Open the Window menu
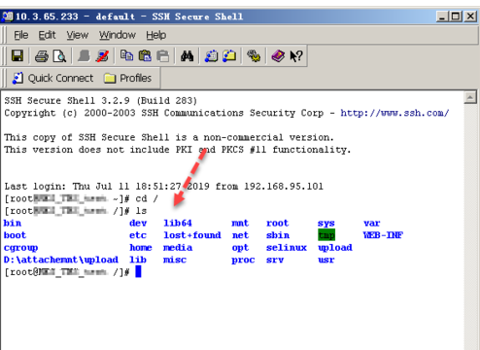Image resolution: width=480 pixels, height=350 pixels. point(118,35)
